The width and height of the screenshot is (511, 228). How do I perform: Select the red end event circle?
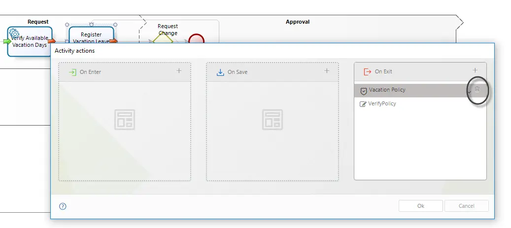(196, 38)
